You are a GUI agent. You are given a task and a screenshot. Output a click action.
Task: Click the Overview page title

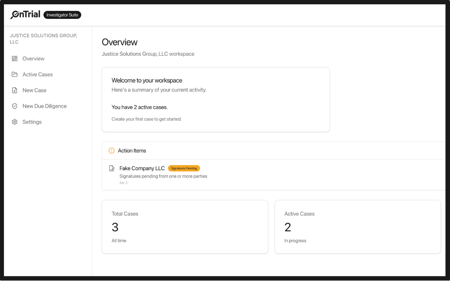[x=119, y=42]
